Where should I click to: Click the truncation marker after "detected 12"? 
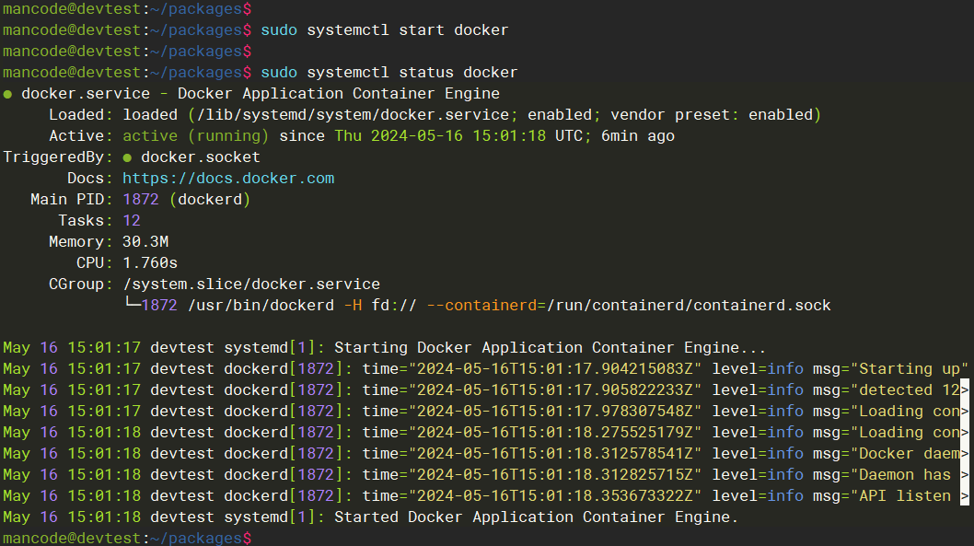point(965,390)
